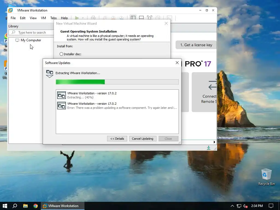
Task: Click the Manage Snapshots clock icon
Action: click(121, 18)
